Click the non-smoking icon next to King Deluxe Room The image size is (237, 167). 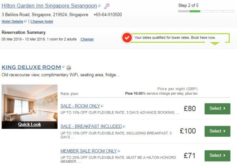[69, 68]
